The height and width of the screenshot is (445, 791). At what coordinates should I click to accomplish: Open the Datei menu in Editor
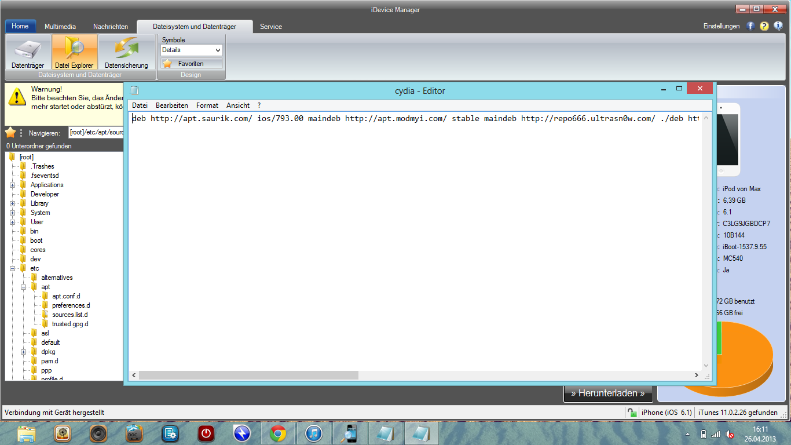140,105
